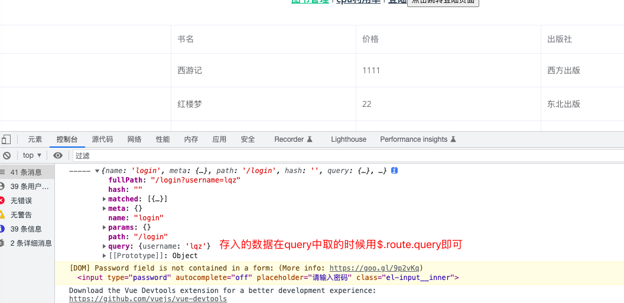Filter by 无错误 in sidebar
The image size is (624, 303).
pyautogui.click(x=26, y=200)
